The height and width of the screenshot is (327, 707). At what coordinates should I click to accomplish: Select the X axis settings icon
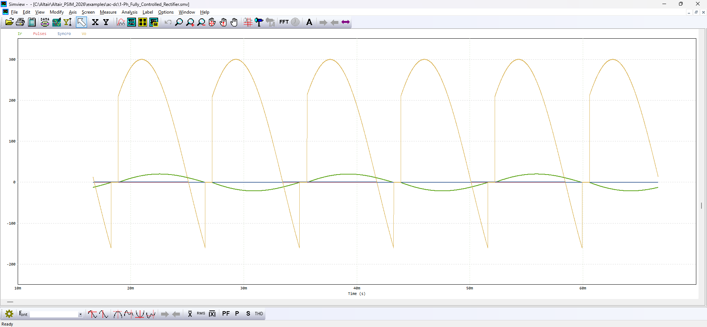(95, 22)
